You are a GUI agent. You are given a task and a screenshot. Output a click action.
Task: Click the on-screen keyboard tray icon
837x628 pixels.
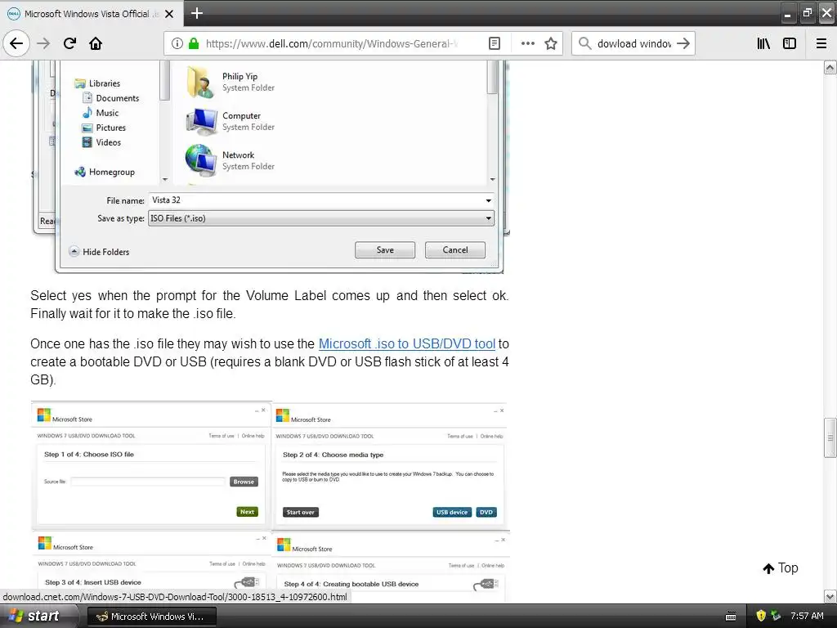click(731, 617)
